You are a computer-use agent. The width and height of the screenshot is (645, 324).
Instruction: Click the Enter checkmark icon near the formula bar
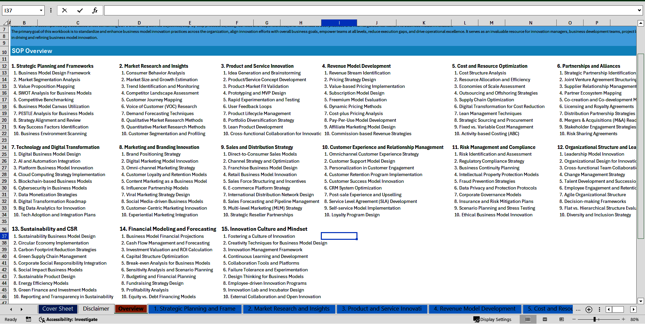(x=79, y=10)
